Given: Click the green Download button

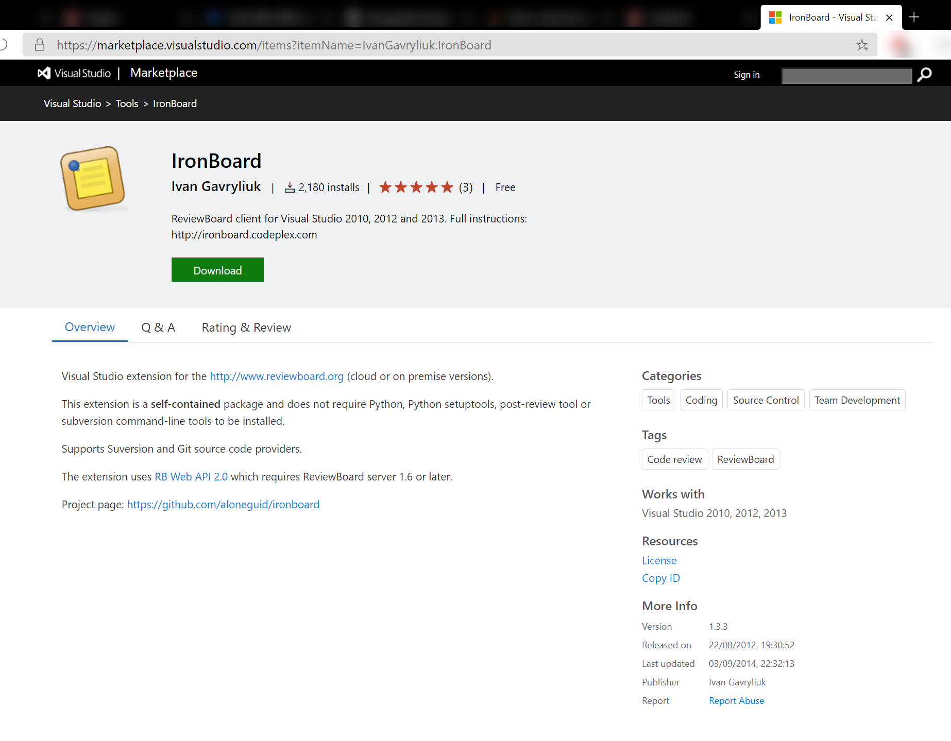Looking at the screenshot, I should 218,270.
